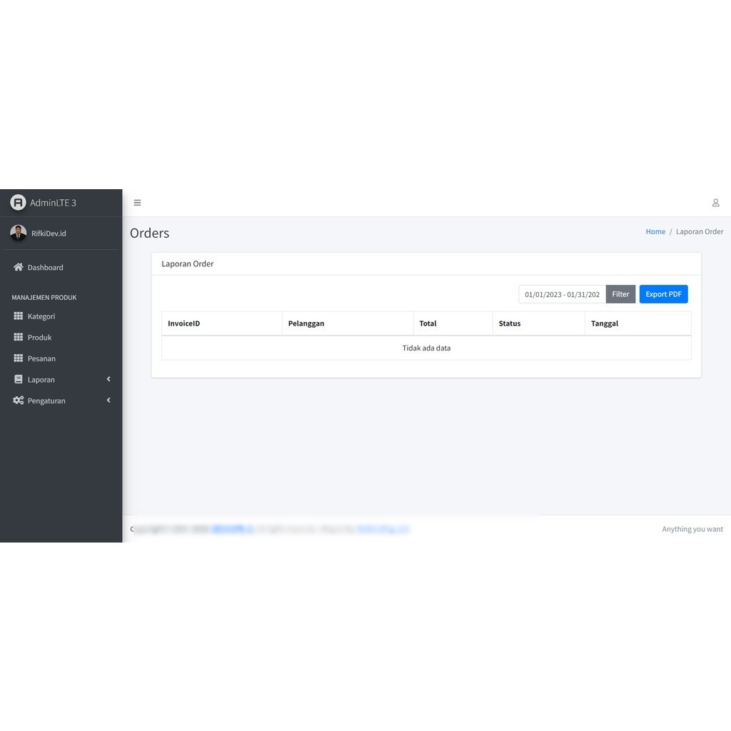
Task: Open the Kategori menu item
Action: coord(61,316)
